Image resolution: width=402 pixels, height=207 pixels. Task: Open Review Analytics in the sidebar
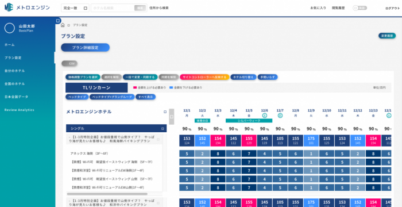click(x=19, y=110)
